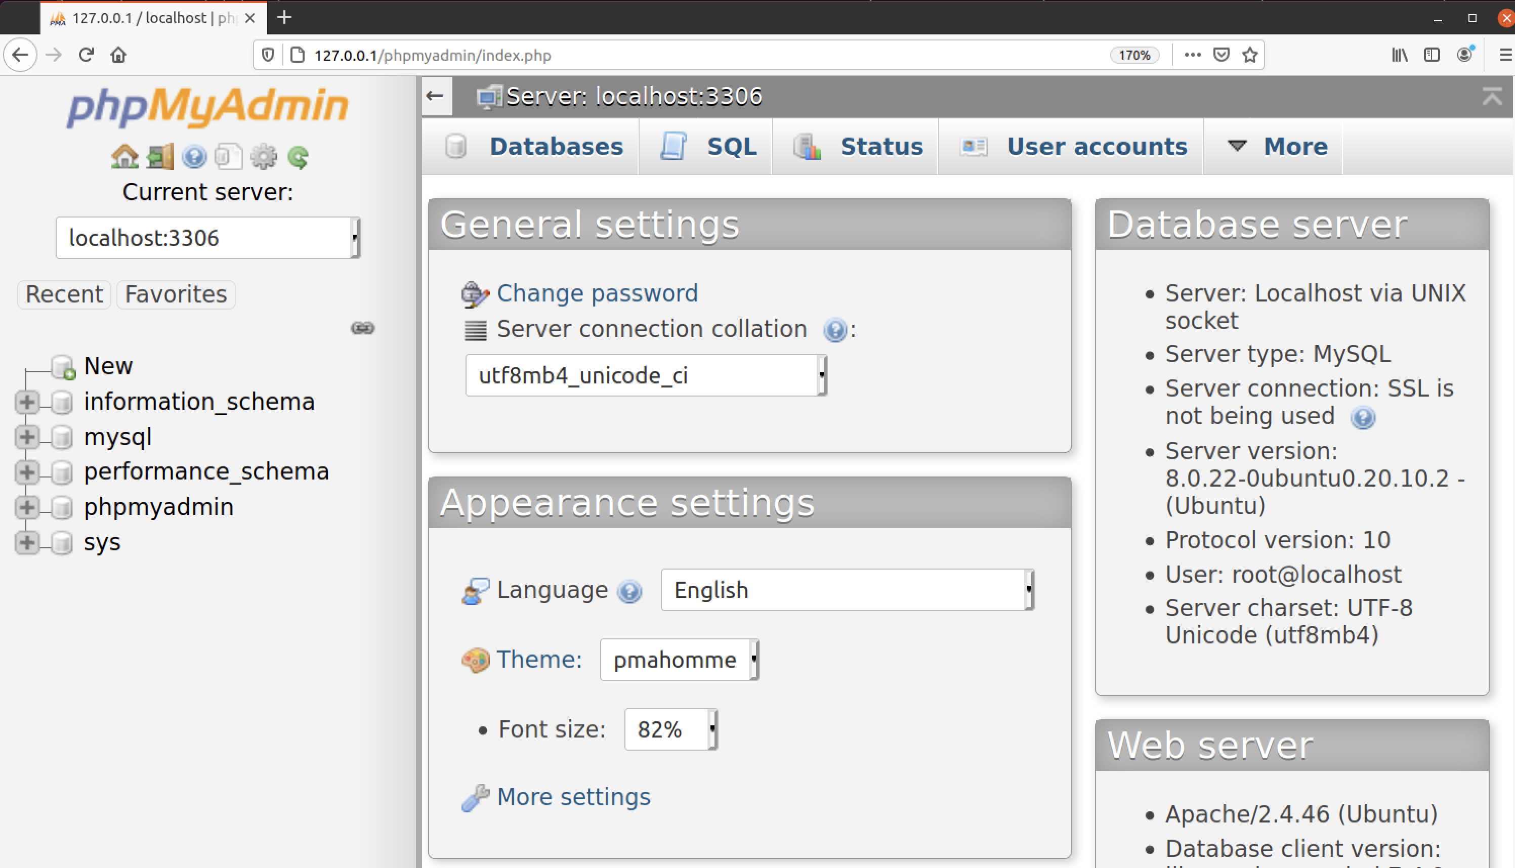The height and width of the screenshot is (868, 1515).
Task: Select the sys database name
Action: (x=102, y=542)
